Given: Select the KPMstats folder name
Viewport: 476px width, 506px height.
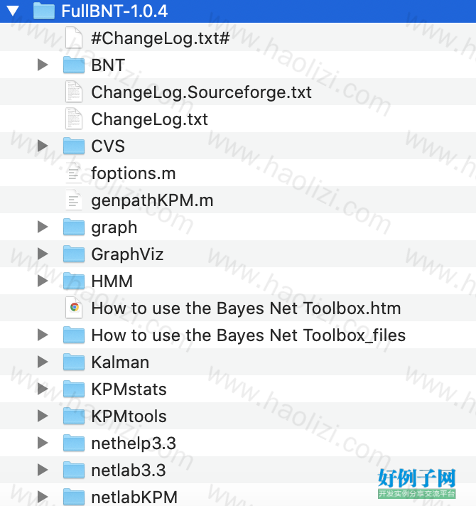Looking at the screenshot, I should [129, 389].
